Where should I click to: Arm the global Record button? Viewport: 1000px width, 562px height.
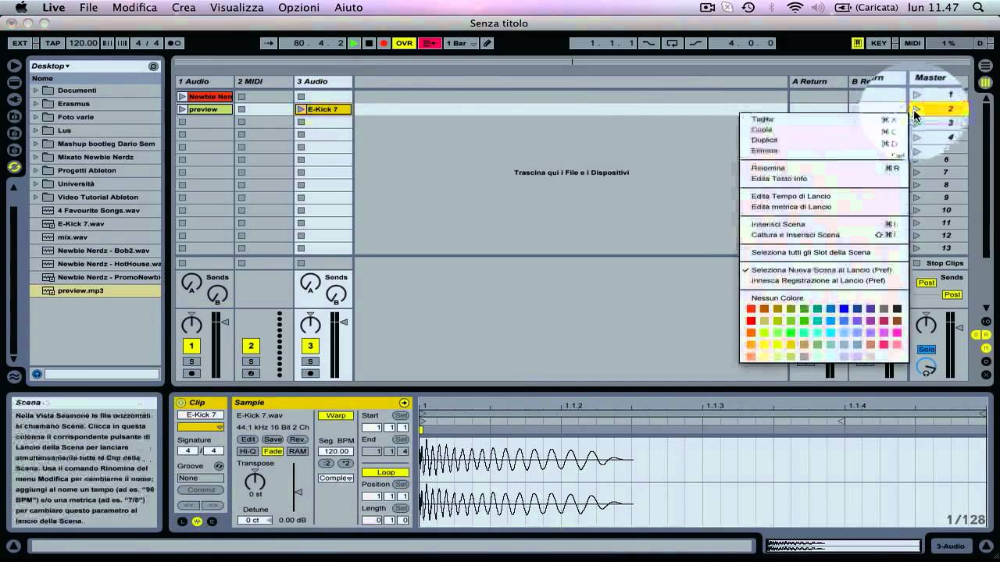click(x=384, y=44)
